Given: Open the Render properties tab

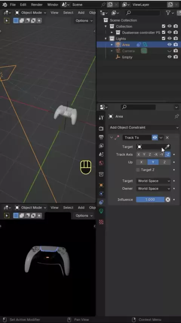Looking at the screenshot, I should click(101, 129).
